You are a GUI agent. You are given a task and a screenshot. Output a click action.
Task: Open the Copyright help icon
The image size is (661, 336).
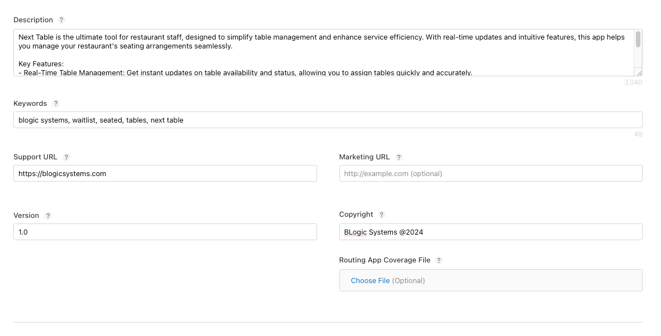click(x=381, y=215)
